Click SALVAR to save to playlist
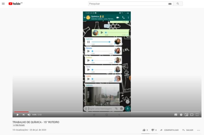 click(x=188, y=130)
